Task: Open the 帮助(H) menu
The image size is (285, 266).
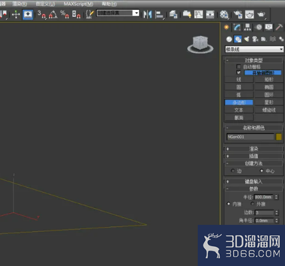Action: coord(109,3)
